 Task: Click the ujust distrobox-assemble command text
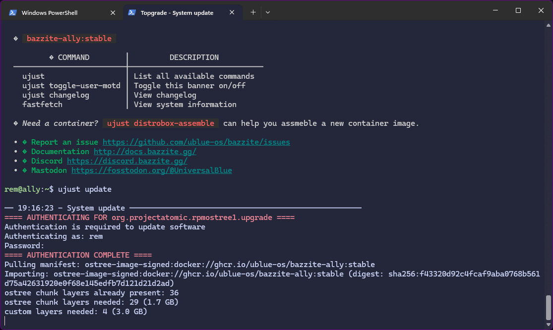(x=161, y=123)
